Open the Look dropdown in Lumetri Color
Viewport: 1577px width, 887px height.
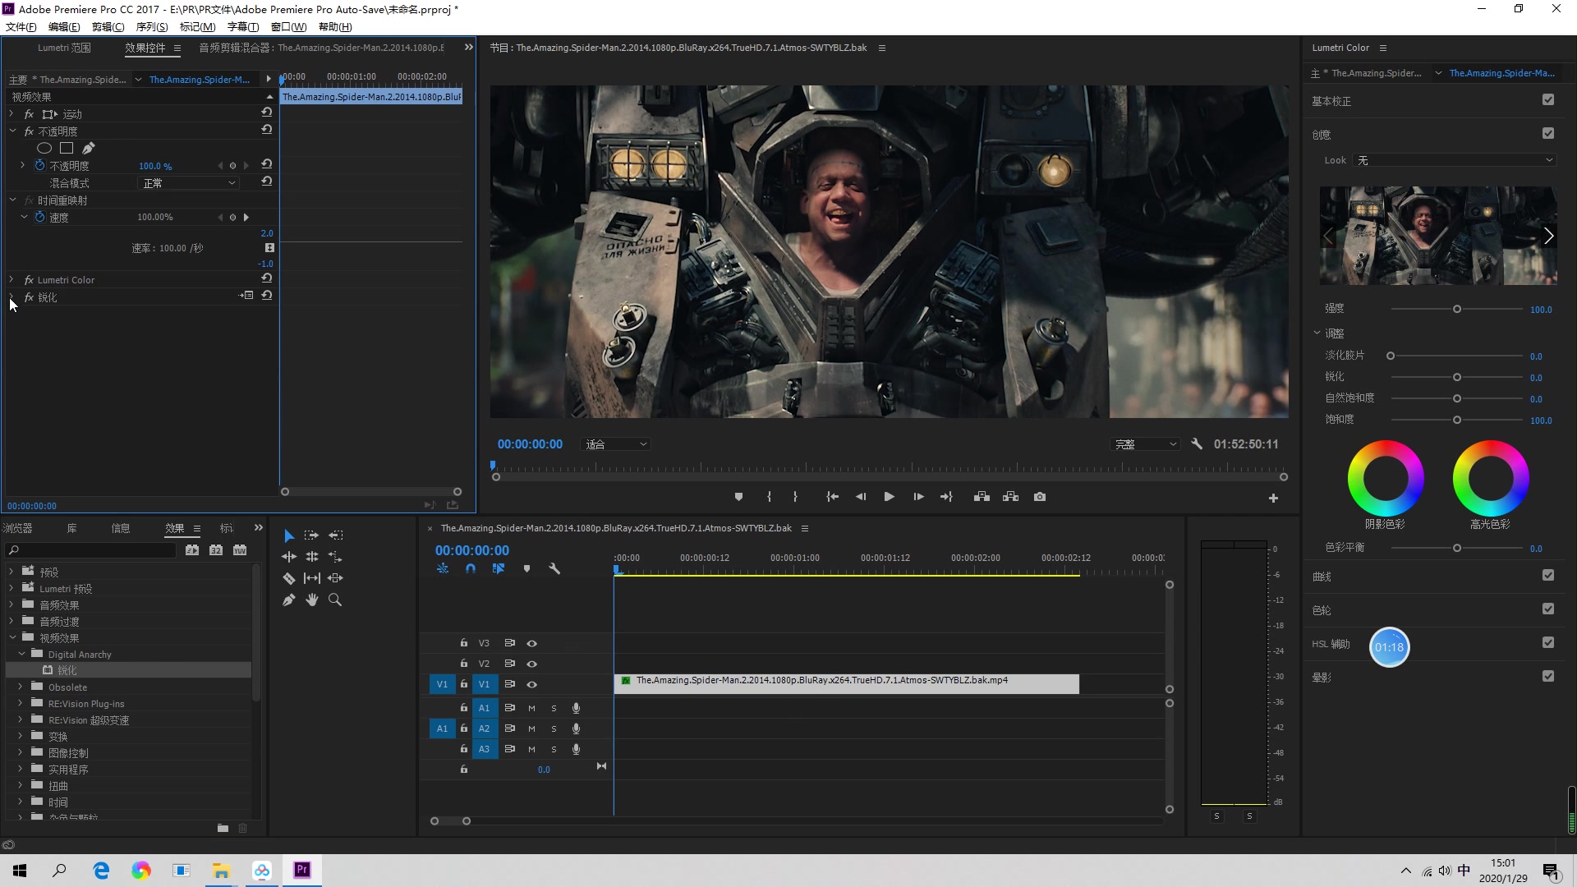[x=1455, y=160]
